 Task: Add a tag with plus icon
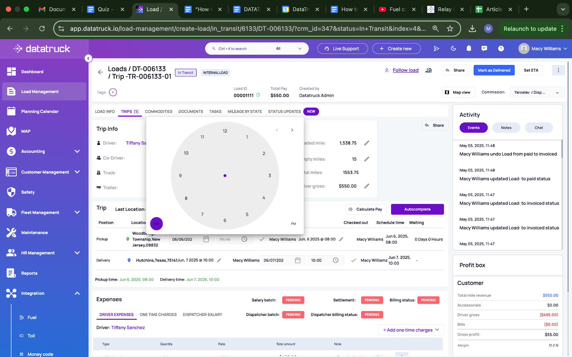113,92
